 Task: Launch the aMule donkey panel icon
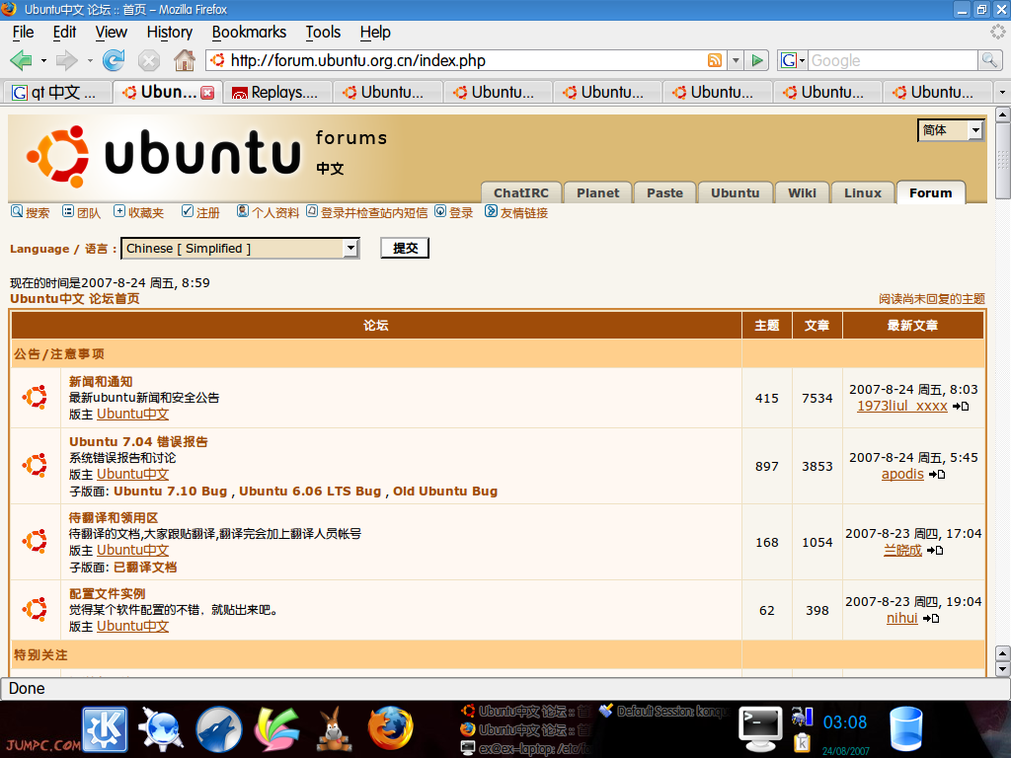pyautogui.click(x=334, y=729)
